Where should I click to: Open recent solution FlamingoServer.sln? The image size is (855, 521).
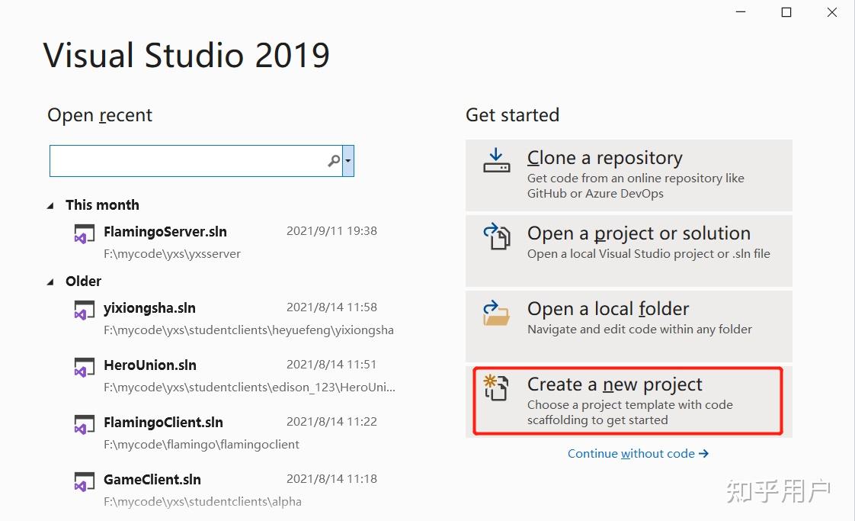pyautogui.click(x=165, y=232)
